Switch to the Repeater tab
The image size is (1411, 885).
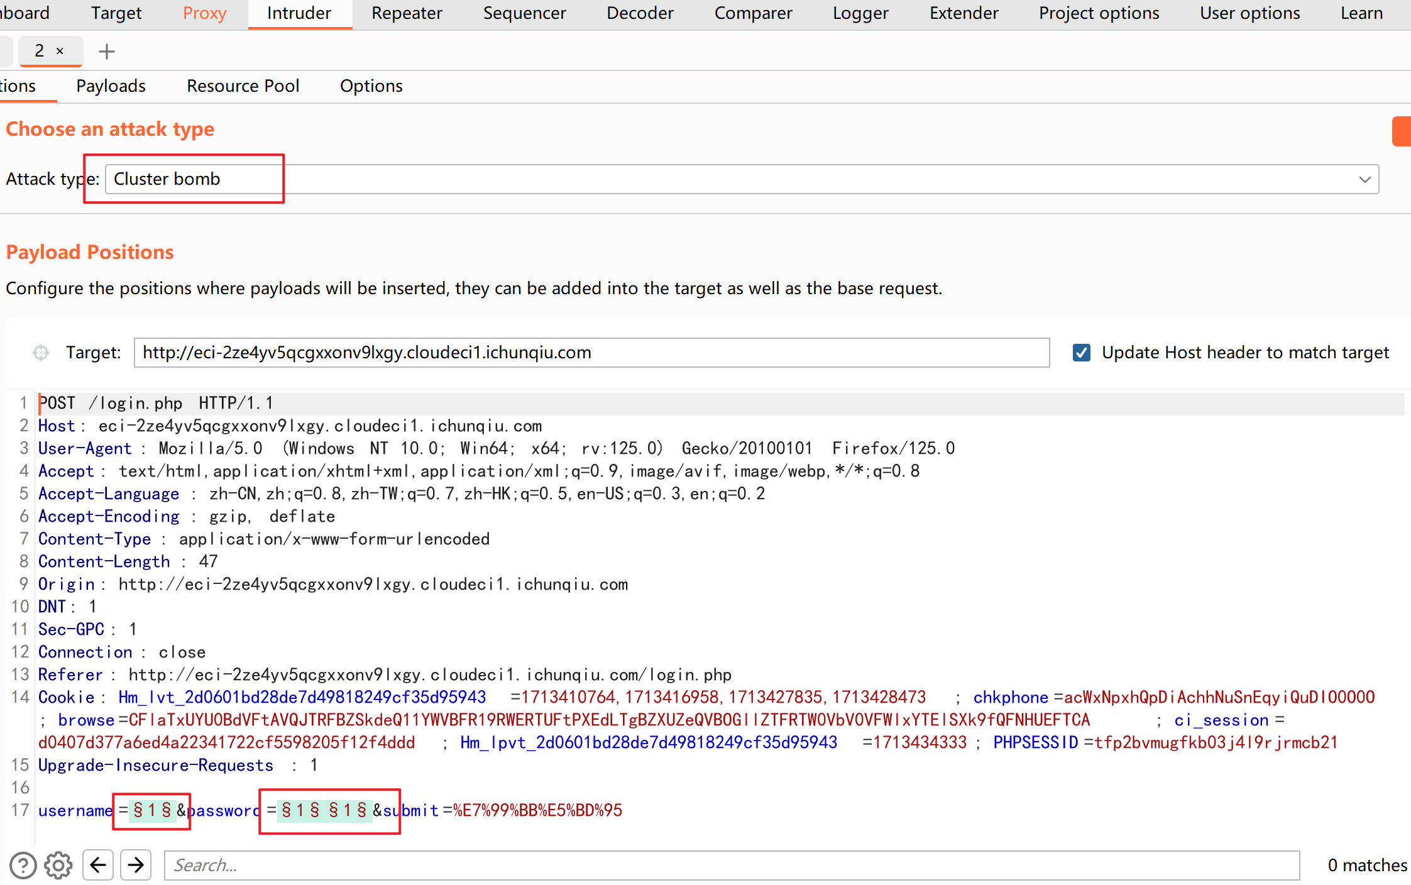click(407, 13)
